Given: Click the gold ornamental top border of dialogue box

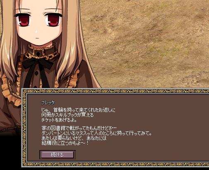Looking at the screenshot, I should 116,91.
